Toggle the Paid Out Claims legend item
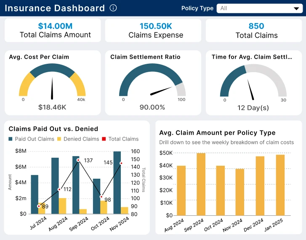 coord(31,139)
